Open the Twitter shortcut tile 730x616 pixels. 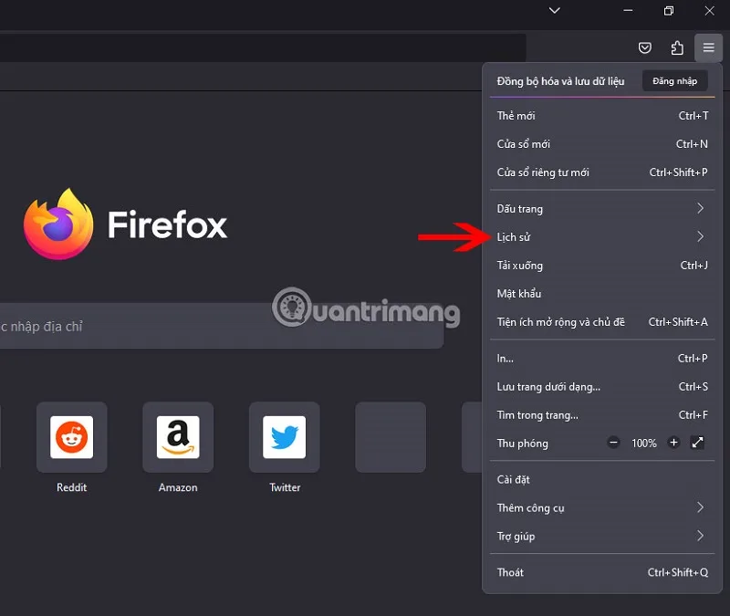tap(285, 437)
